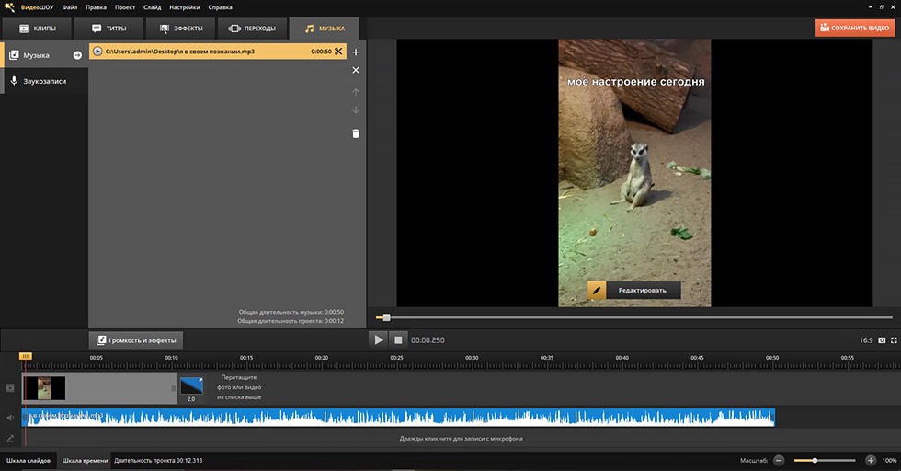Switch to the Переходы tab
The height and width of the screenshot is (471, 901).
[x=252, y=29]
